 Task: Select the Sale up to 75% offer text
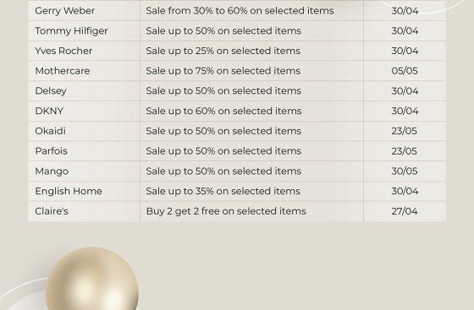(x=223, y=71)
